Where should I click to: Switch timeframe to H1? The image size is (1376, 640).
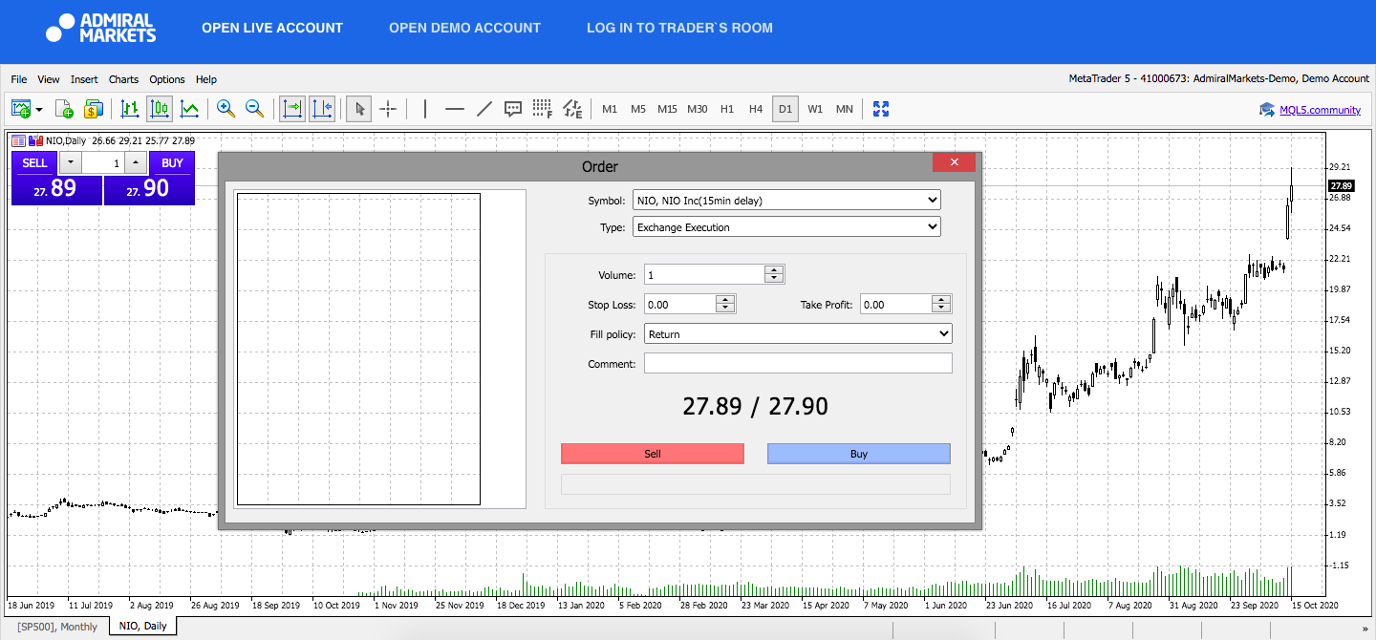(727, 109)
